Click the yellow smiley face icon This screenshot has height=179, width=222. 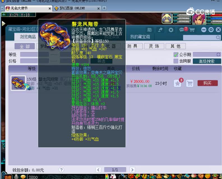[x=208, y=176]
